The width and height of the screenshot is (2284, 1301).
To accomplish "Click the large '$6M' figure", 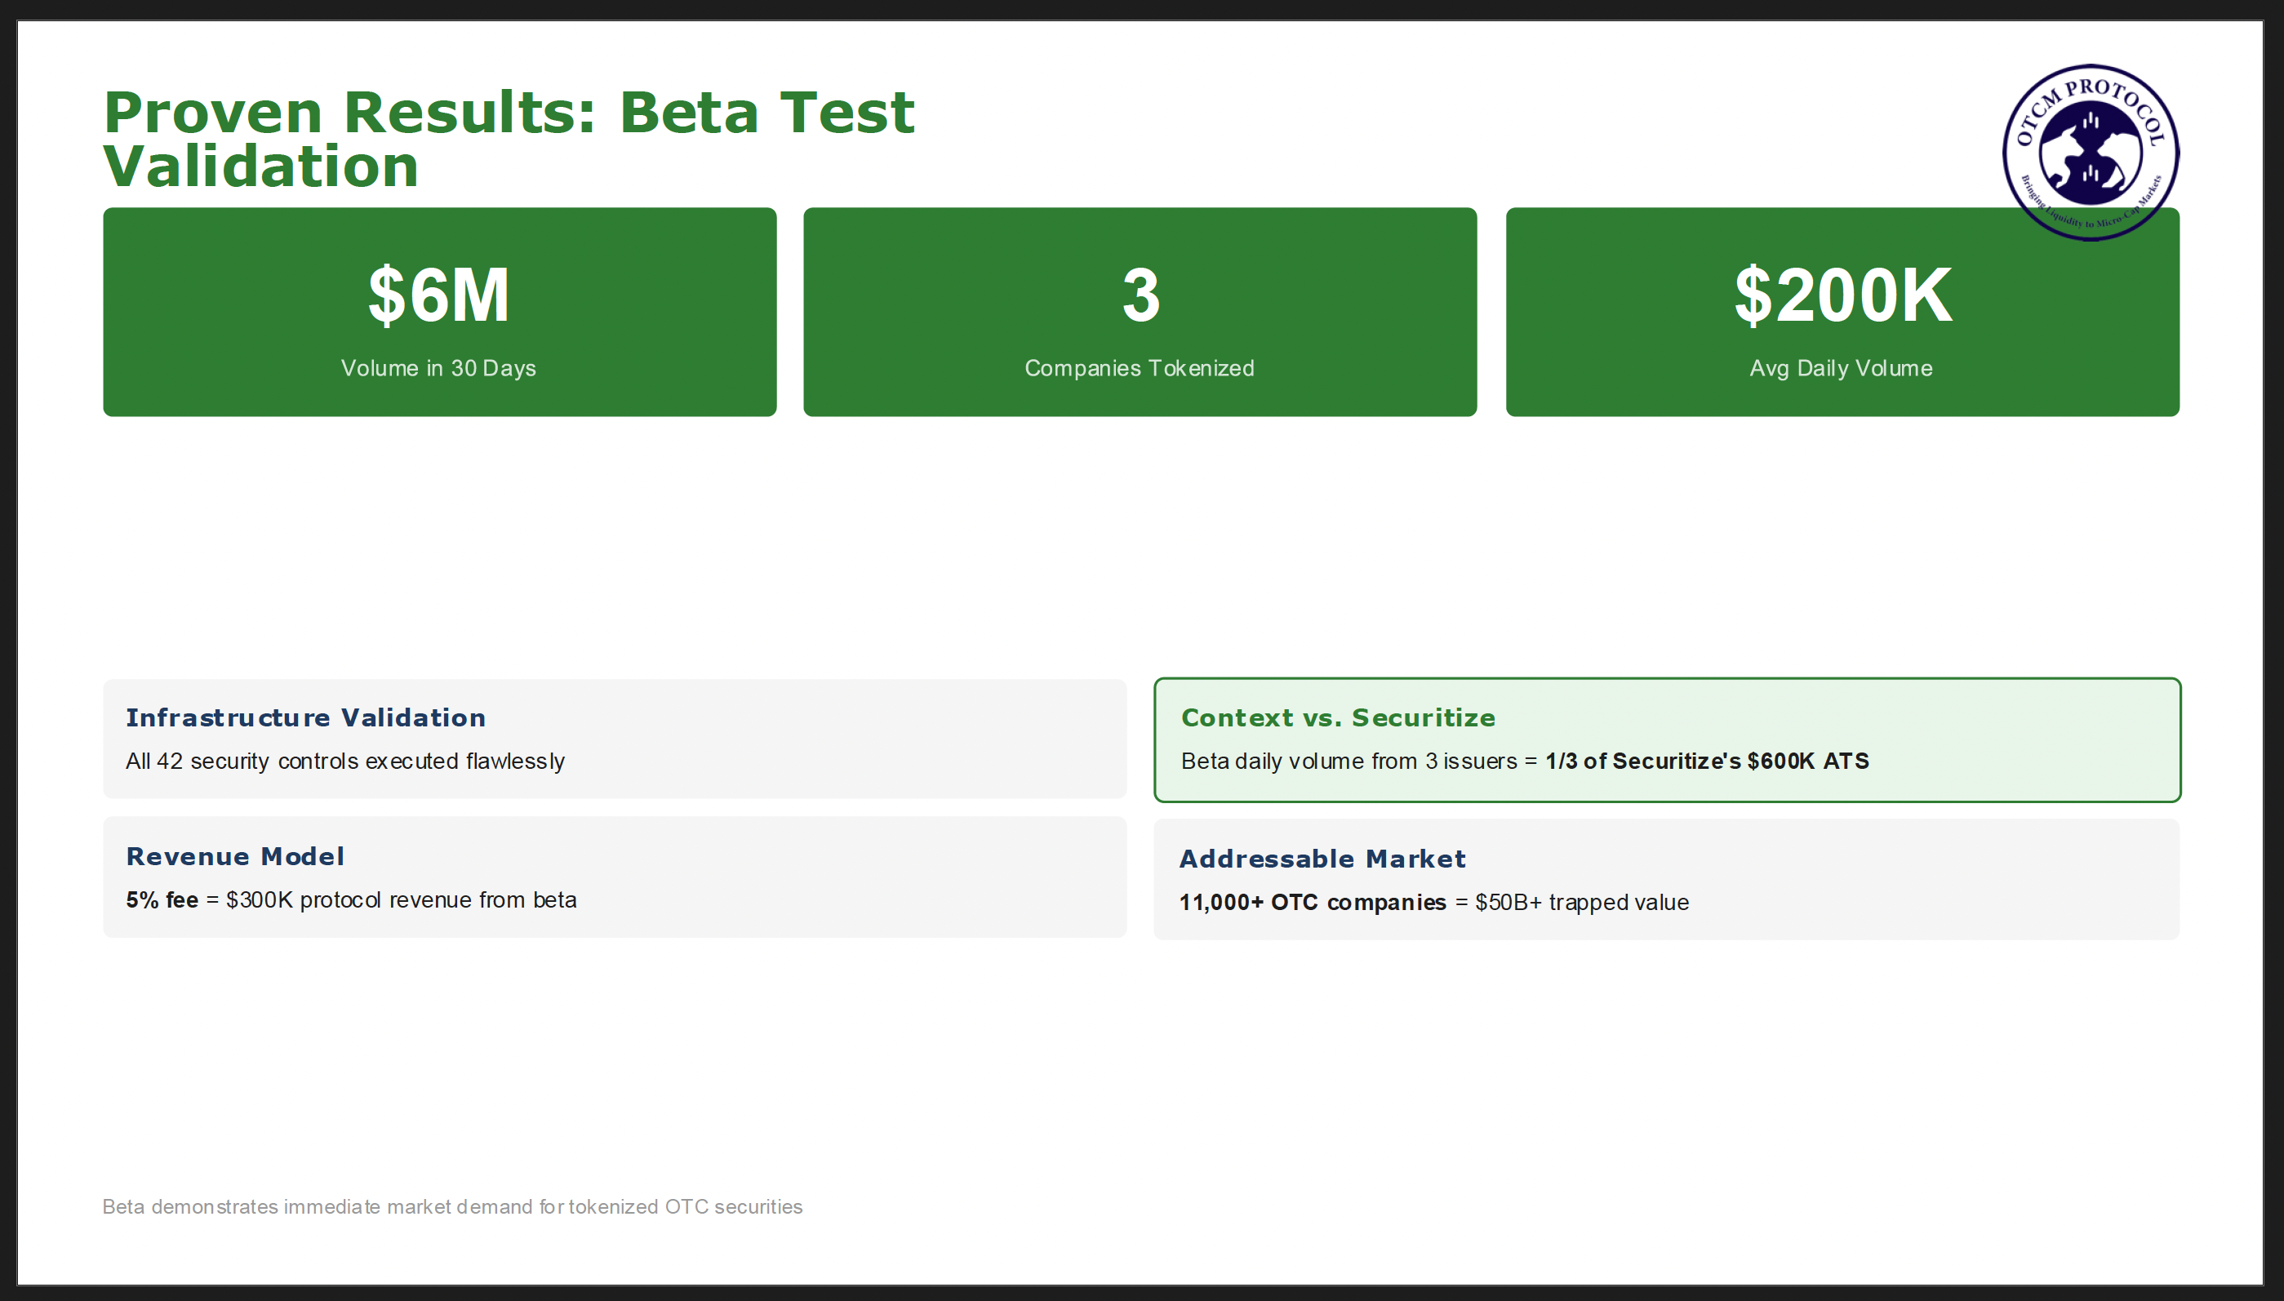I will [x=438, y=295].
